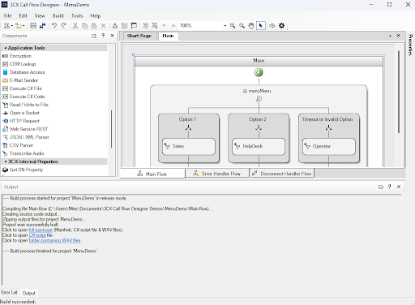Save the file with the floppy icon
Viewport: 415px width, 305px height.
pos(33,26)
